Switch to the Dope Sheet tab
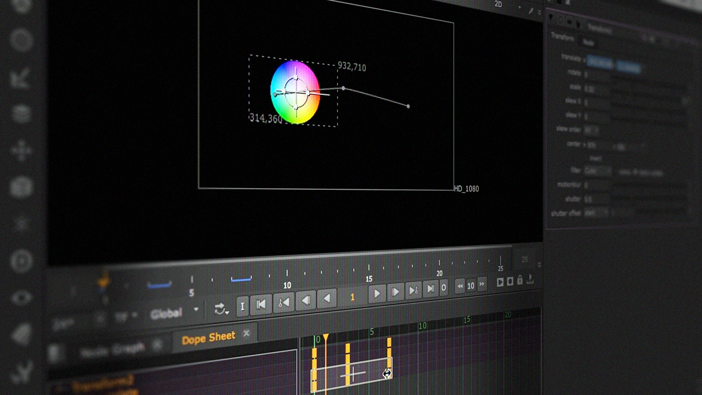This screenshot has width=702, height=395. (208, 338)
